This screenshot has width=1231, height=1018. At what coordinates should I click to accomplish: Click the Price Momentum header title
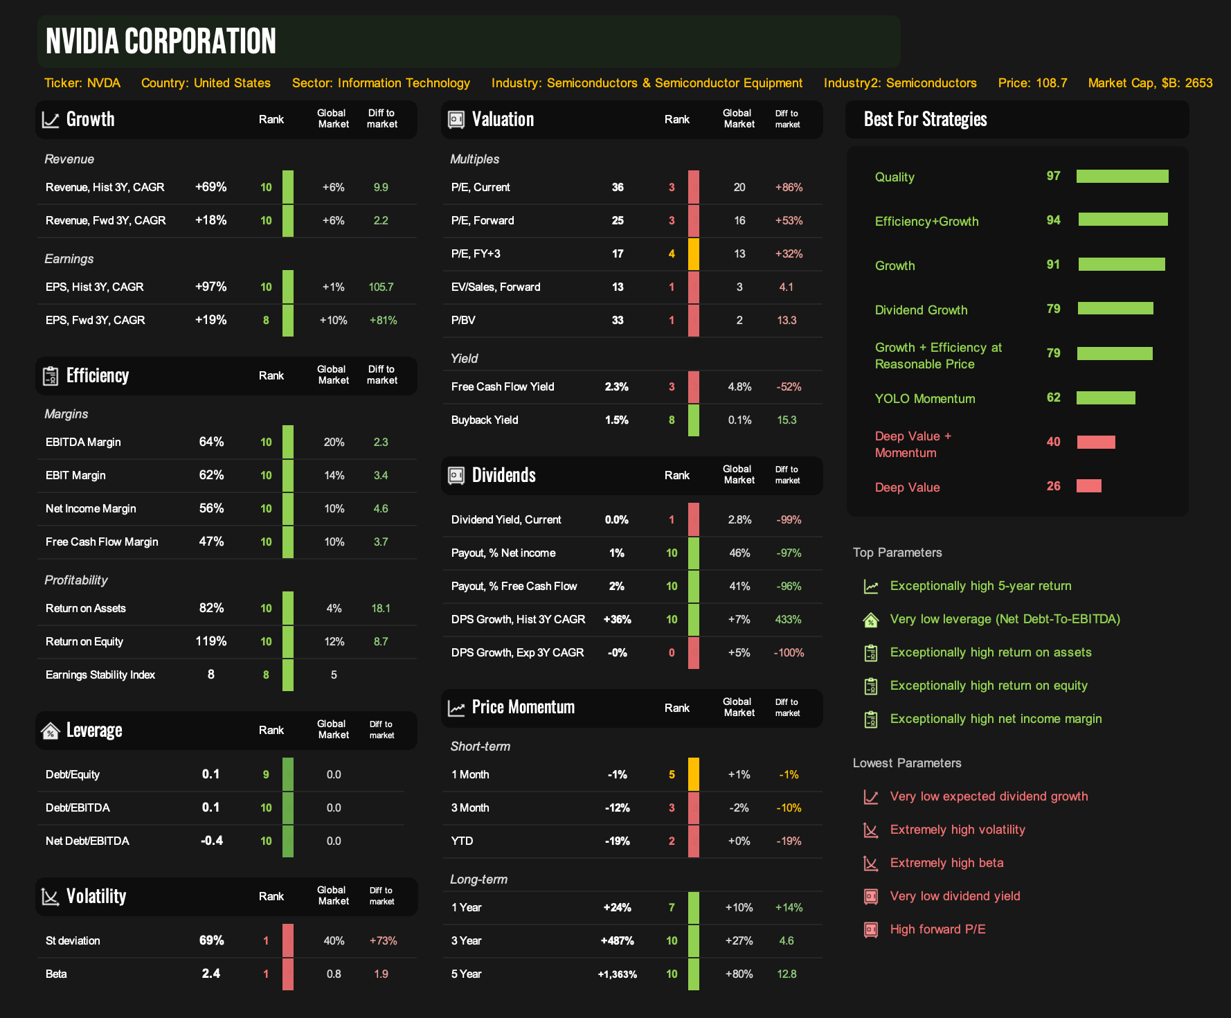[x=523, y=707]
